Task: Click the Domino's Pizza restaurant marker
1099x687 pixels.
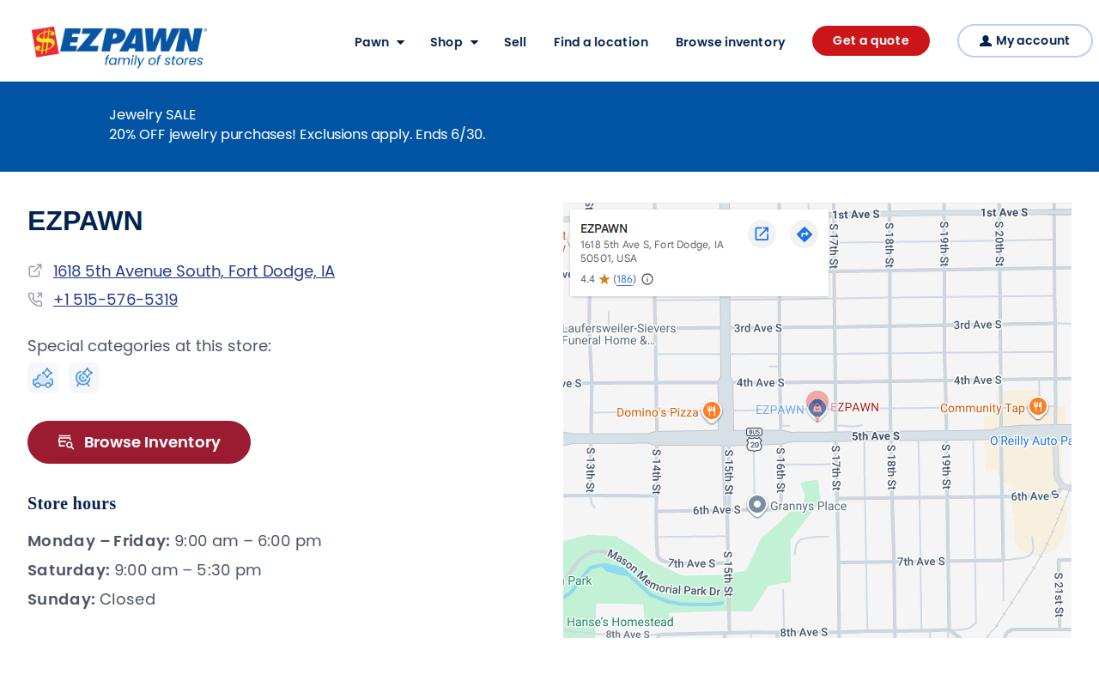Action: 711,412
